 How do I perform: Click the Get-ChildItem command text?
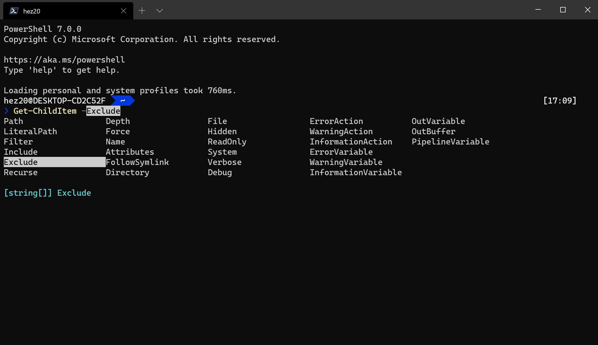click(45, 111)
